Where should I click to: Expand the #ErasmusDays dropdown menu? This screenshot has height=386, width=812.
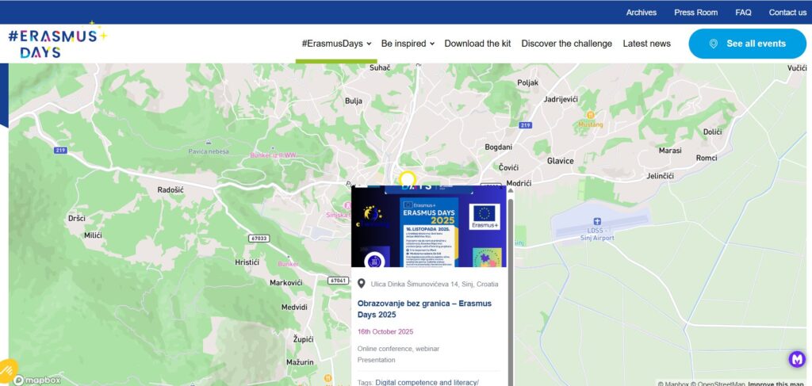tap(335, 44)
